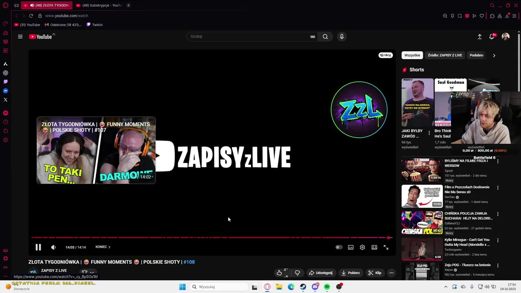Image resolution: width=521 pixels, height=293 pixels.
Task: Open video player settings gear
Action: [362, 247]
